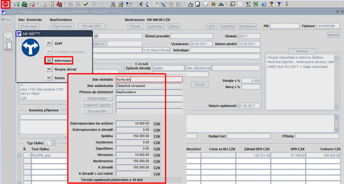Image resolution: width=344 pixels, height=184 pixels.
Task: Click the Internet Explorer browser icon
Action: [x=264, y=4]
